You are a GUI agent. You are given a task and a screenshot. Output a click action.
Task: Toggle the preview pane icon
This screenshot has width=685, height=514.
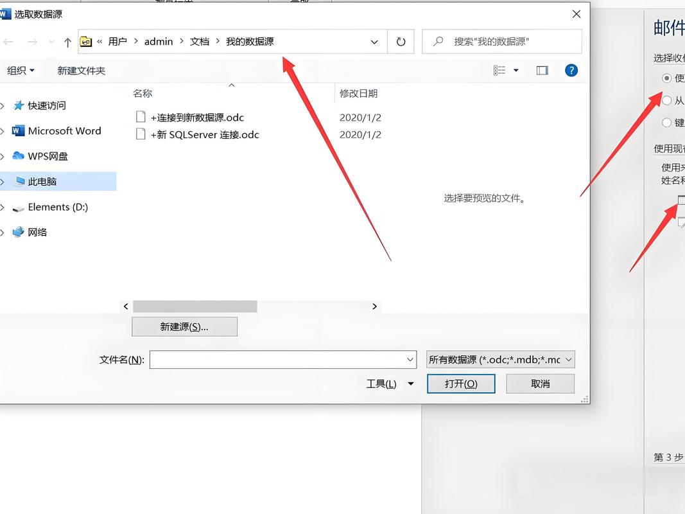tap(542, 70)
